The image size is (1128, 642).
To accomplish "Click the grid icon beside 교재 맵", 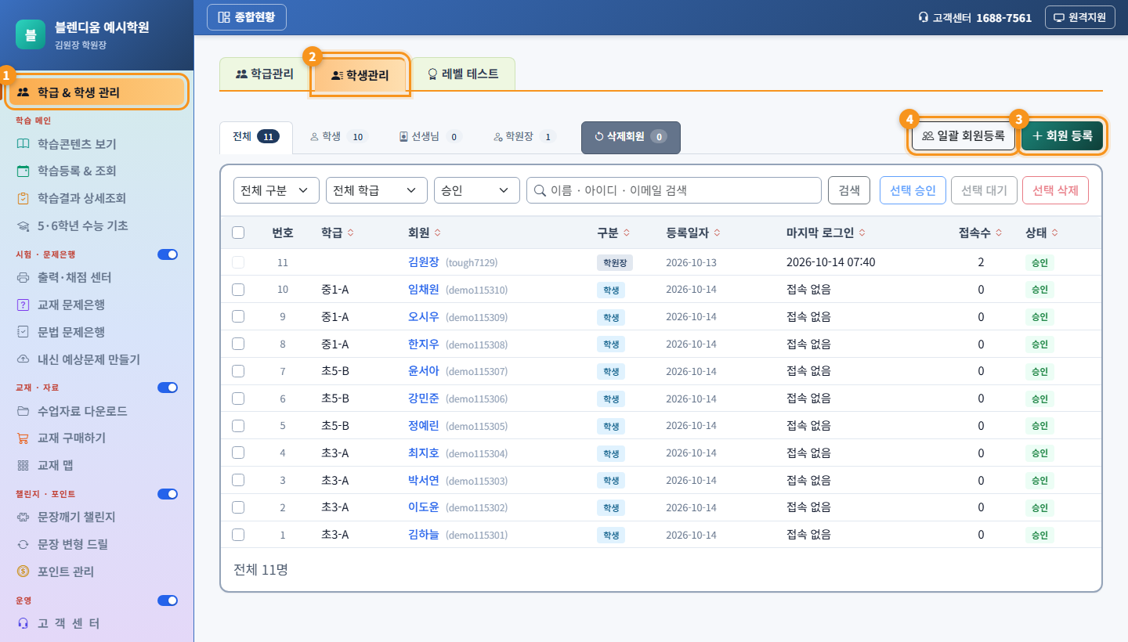I will click(23, 465).
